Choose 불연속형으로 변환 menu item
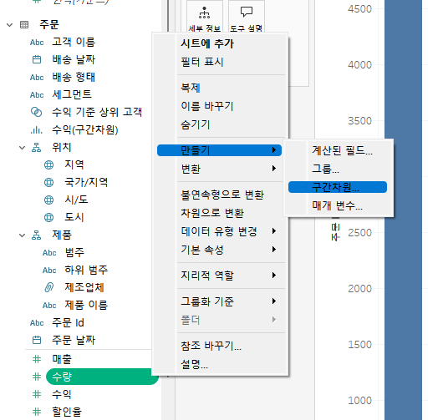 [222, 195]
